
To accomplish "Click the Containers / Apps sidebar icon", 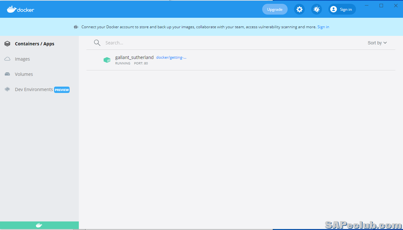I will pyautogui.click(x=7, y=44).
